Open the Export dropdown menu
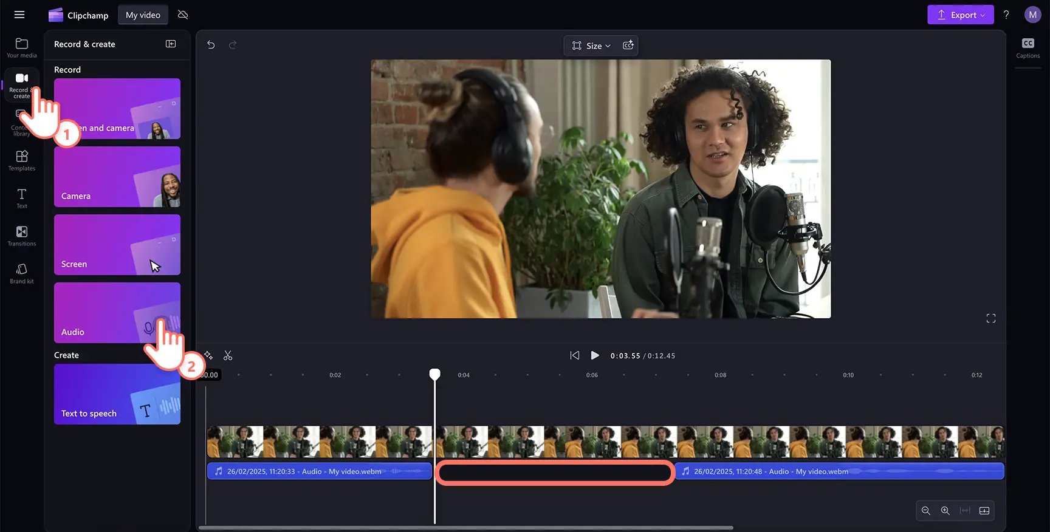Screen dimensions: 1050x532 pyautogui.click(x=960, y=15)
